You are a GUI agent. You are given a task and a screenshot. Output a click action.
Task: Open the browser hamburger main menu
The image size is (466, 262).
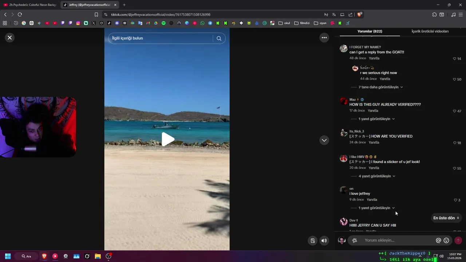point(461,15)
